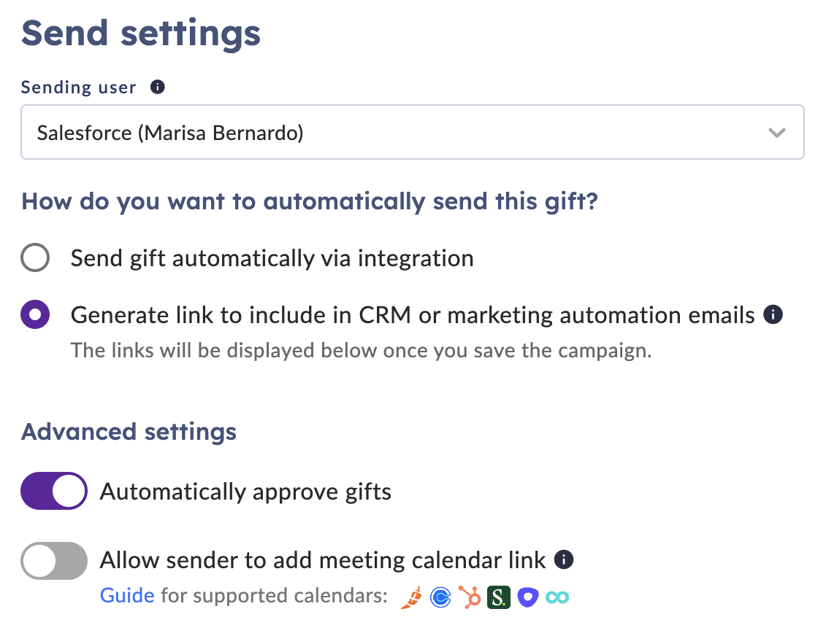
Task: Enable Allow sender to add meeting calendar toggle
Action: 54,560
